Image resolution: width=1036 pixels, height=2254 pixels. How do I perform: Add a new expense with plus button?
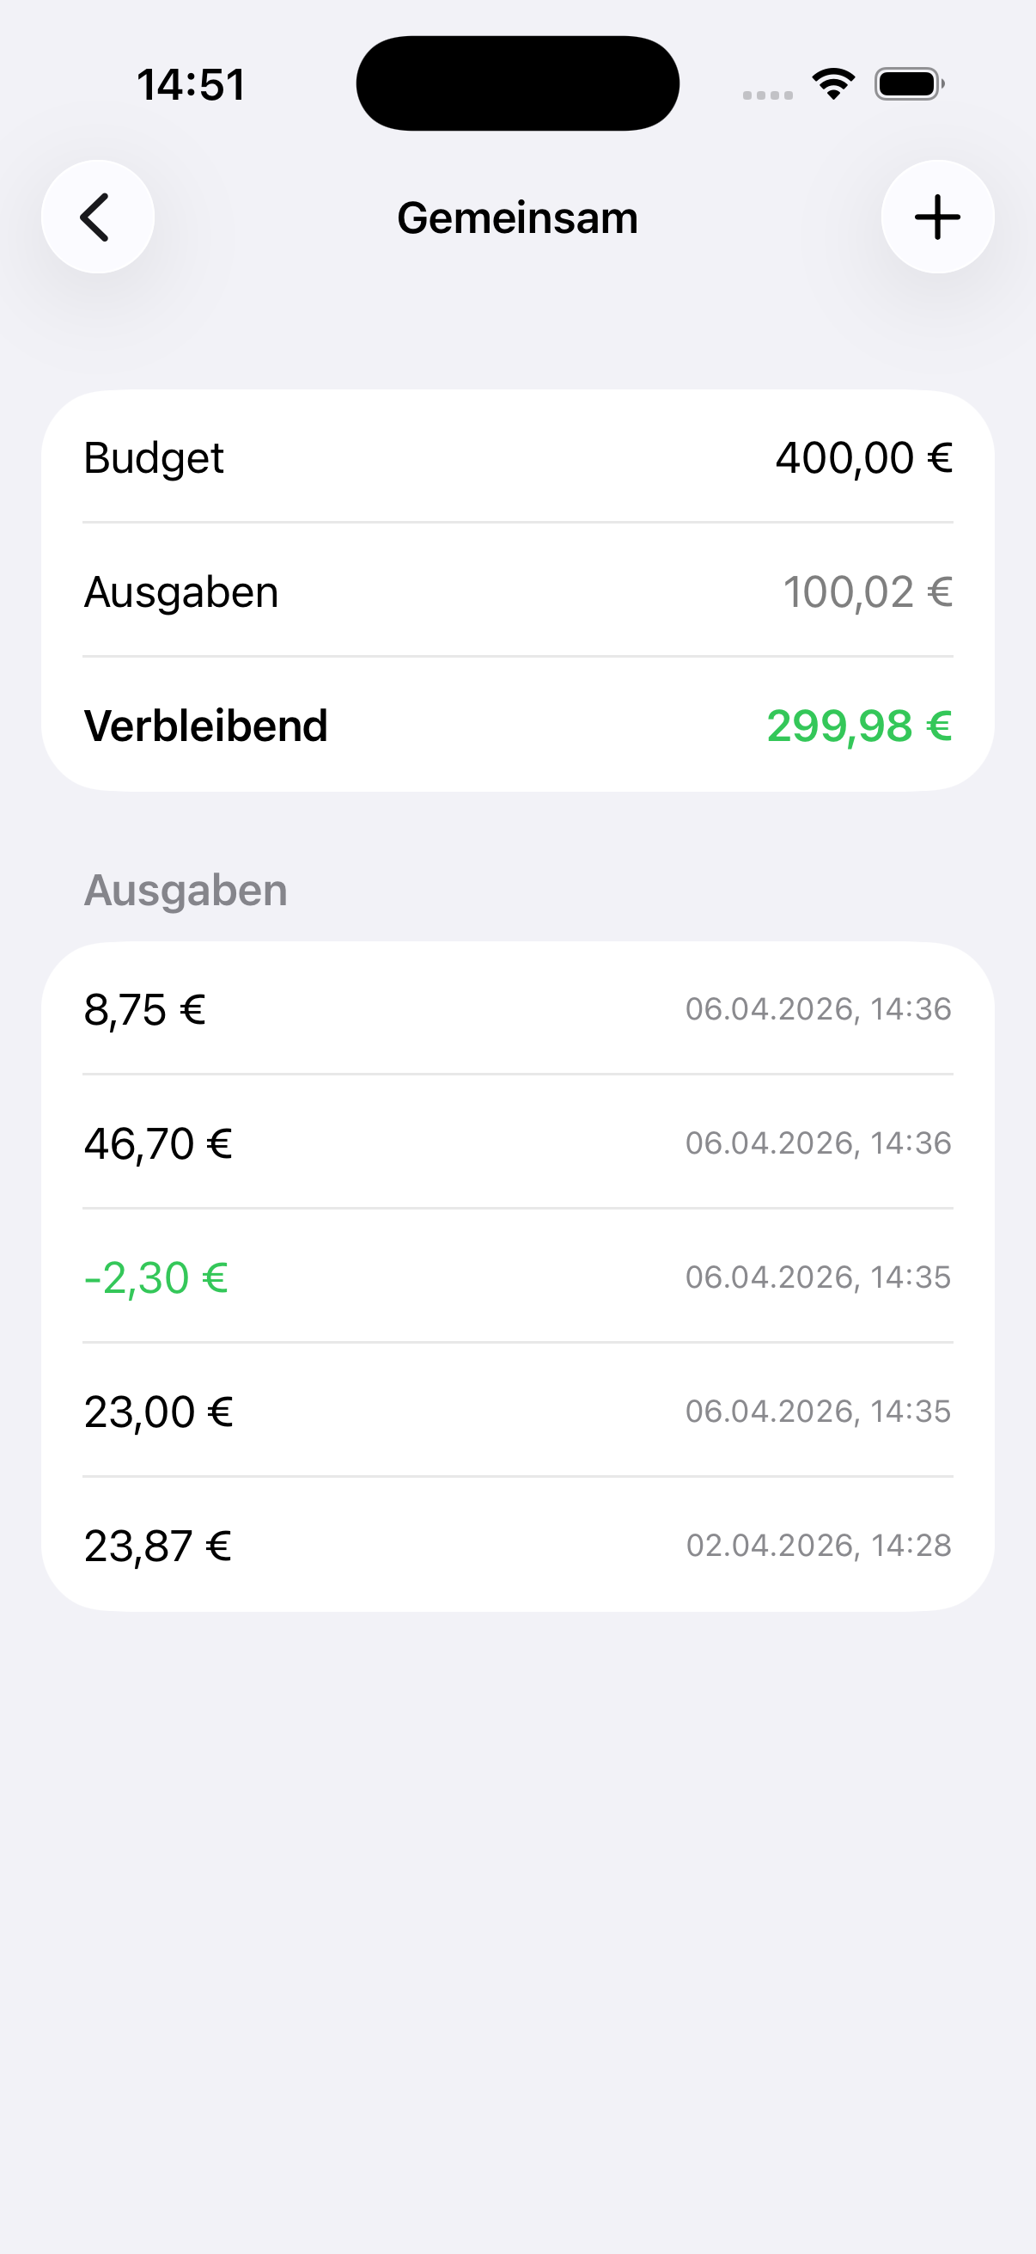coord(937,217)
